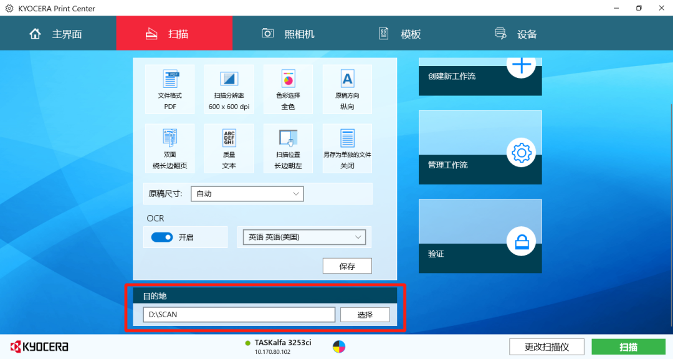Click the D:\SCAN destination input field

pos(239,314)
